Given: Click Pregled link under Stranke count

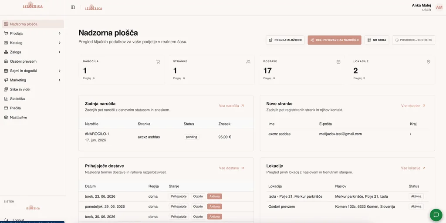Looking at the screenshot, I should click(x=179, y=78).
